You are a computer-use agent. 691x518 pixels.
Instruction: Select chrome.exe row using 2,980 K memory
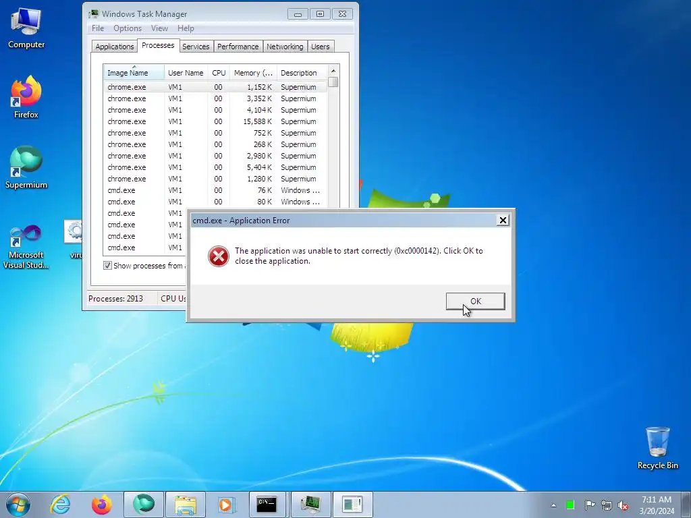tap(216, 156)
